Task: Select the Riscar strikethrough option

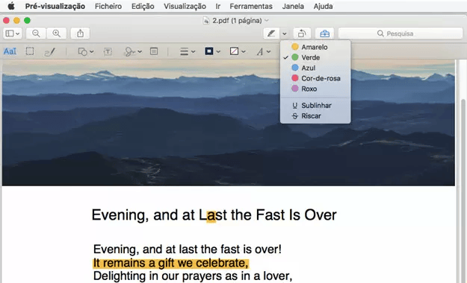Action: pyautogui.click(x=315, y=116)
